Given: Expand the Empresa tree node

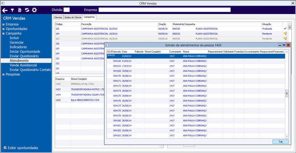Looking at the screenshot, I should click(x=3, y=24).
